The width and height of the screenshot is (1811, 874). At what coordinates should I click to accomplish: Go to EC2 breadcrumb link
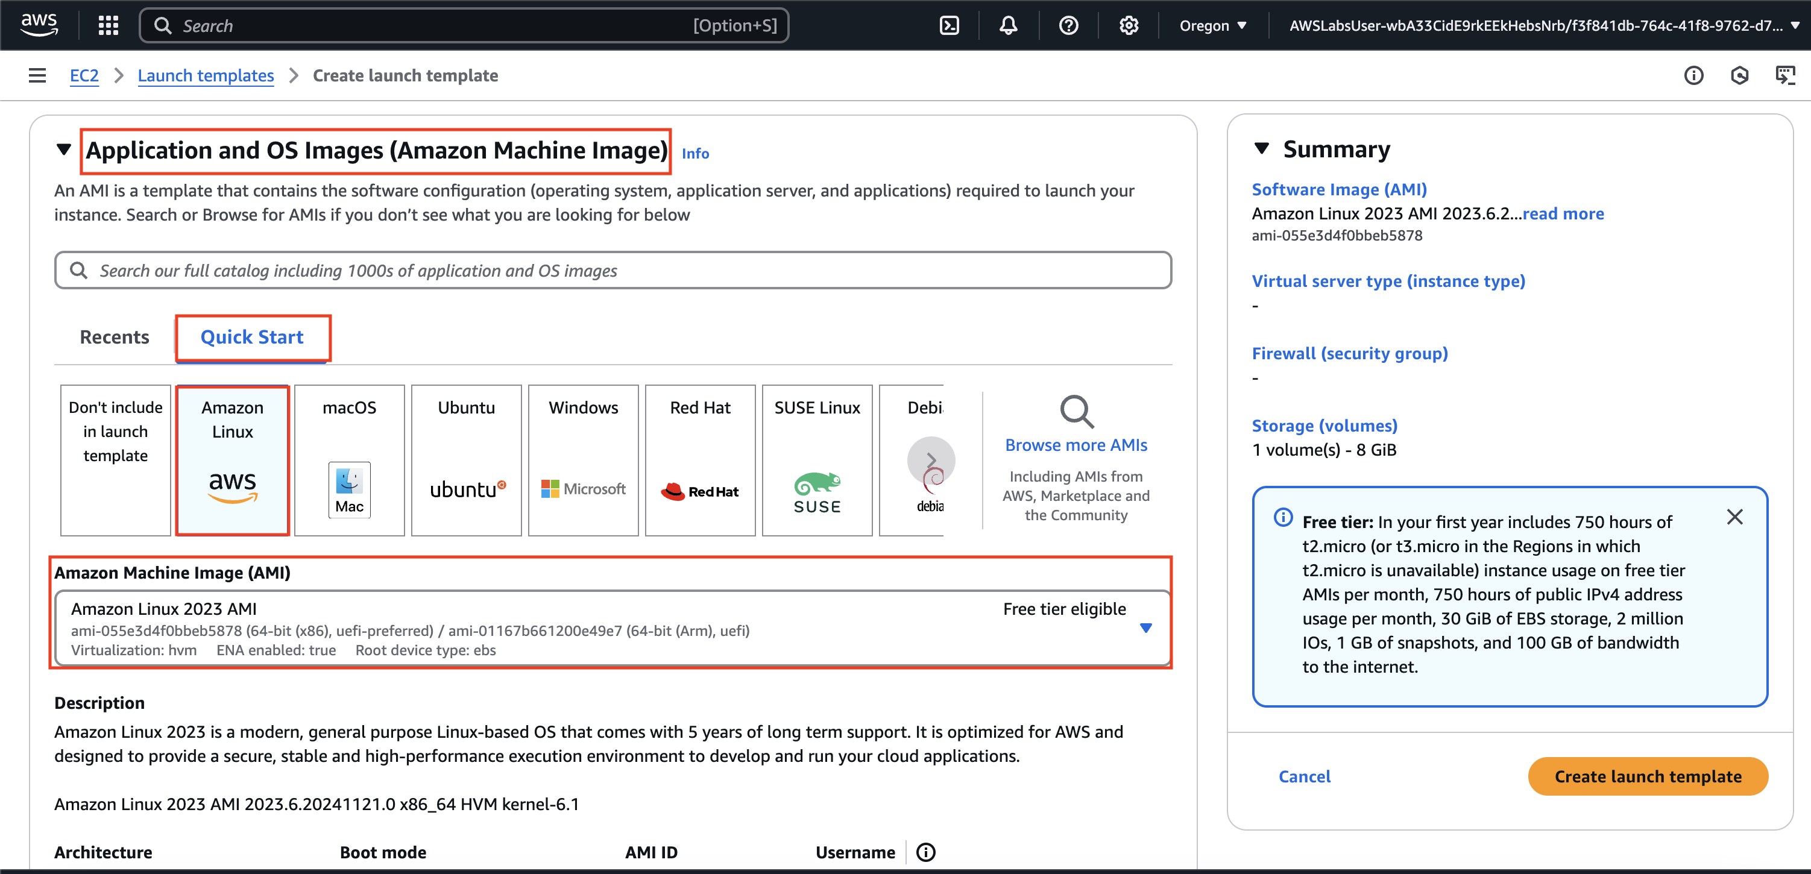pos(84,75)
